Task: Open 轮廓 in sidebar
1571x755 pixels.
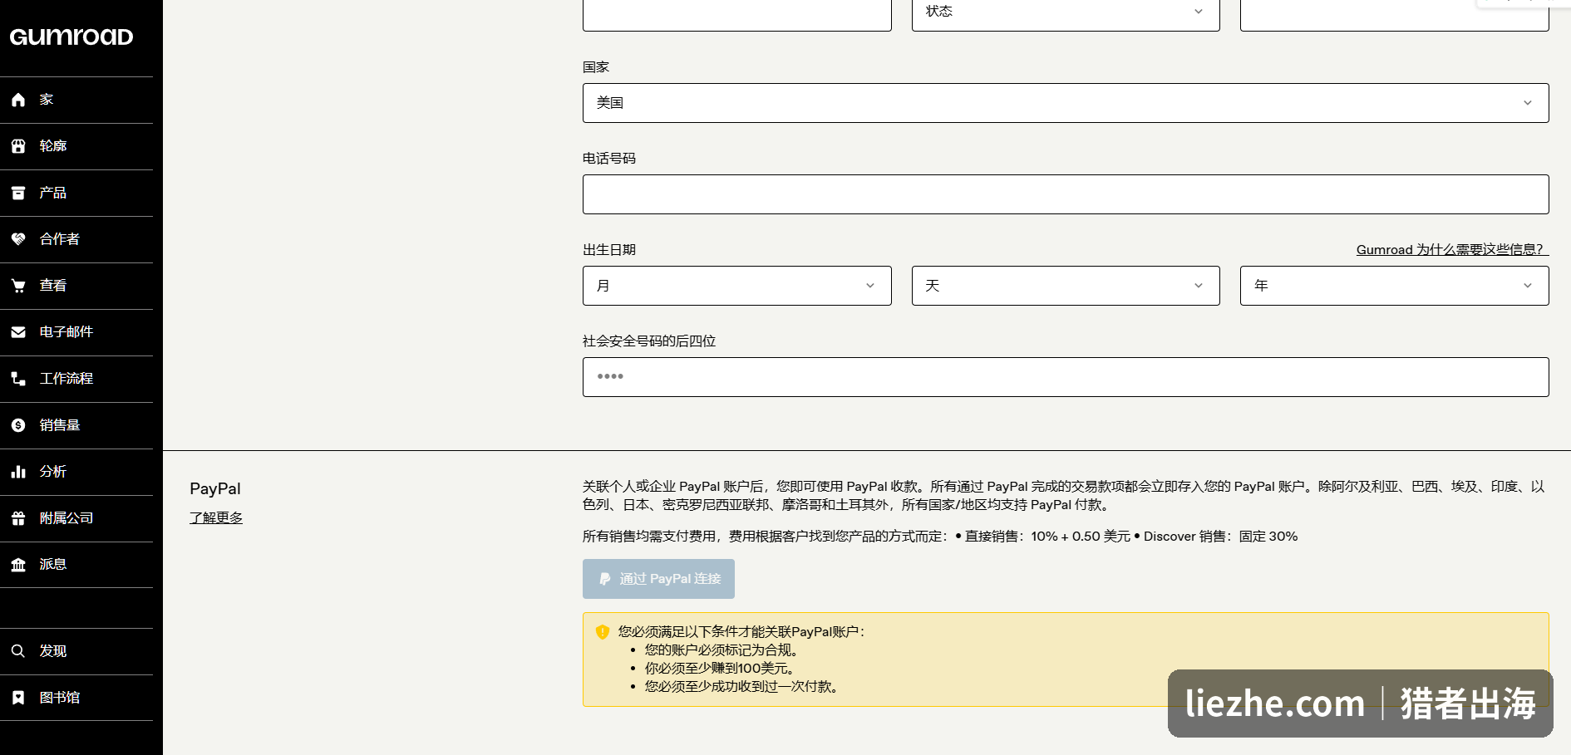Action: point(76,146)
